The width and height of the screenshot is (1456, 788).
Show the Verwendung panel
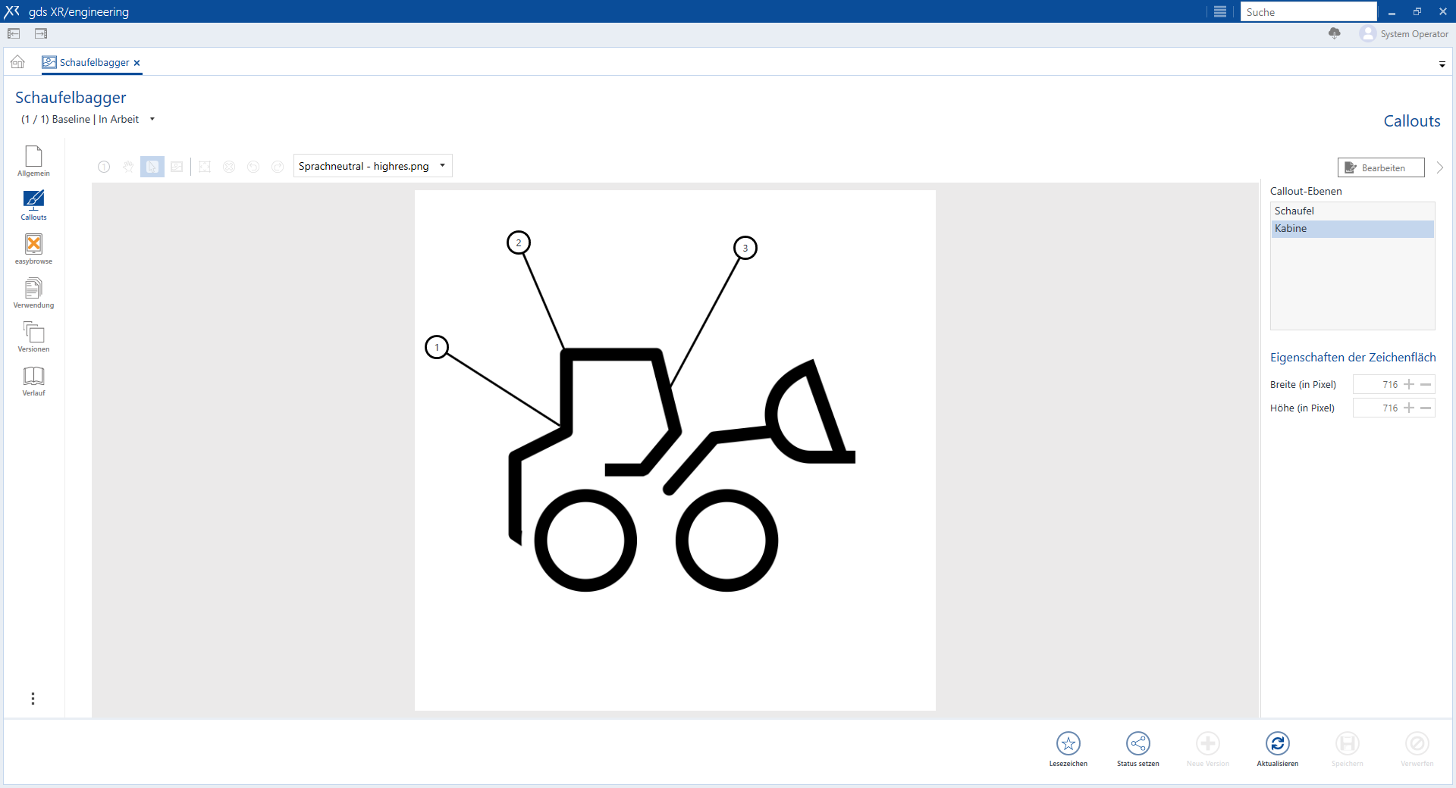[33, 292]
